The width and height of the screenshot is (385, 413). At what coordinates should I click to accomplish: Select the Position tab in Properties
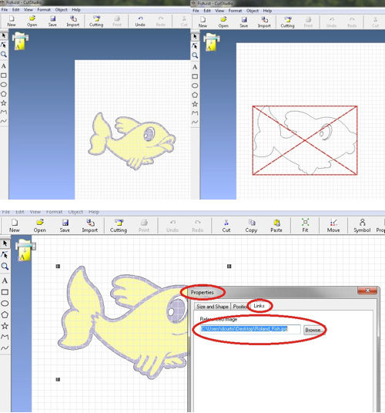pos(240,307)
